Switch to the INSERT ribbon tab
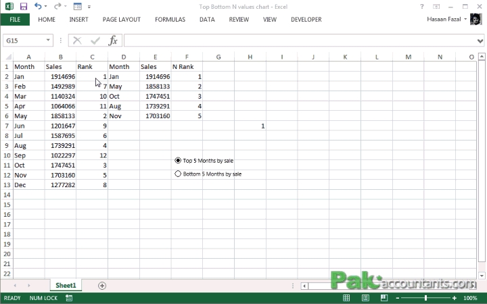 [78, 20]
